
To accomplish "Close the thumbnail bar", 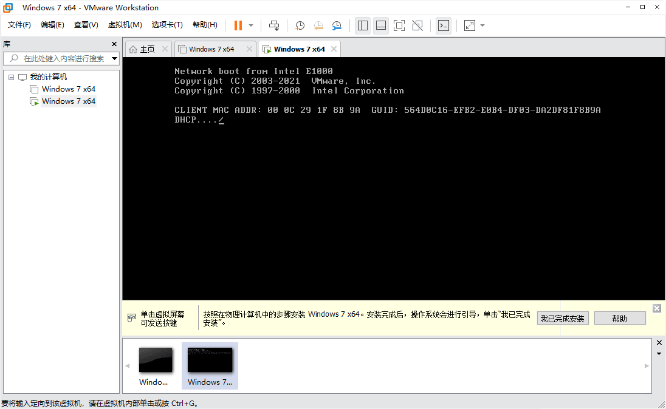I will pyautogui.click(x=659, y=343).
